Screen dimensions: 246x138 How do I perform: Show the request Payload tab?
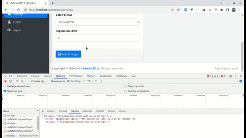point(63,111)
